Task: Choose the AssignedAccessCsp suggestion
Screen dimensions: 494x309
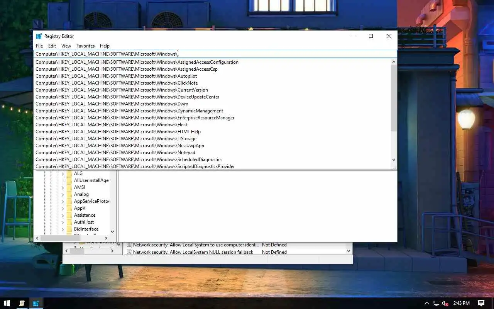Action: tap(212, 69)
